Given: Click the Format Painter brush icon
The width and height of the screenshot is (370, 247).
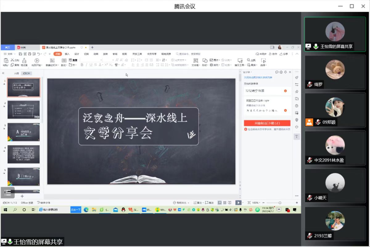Looking at the screenshot, I should click(24, 61).
